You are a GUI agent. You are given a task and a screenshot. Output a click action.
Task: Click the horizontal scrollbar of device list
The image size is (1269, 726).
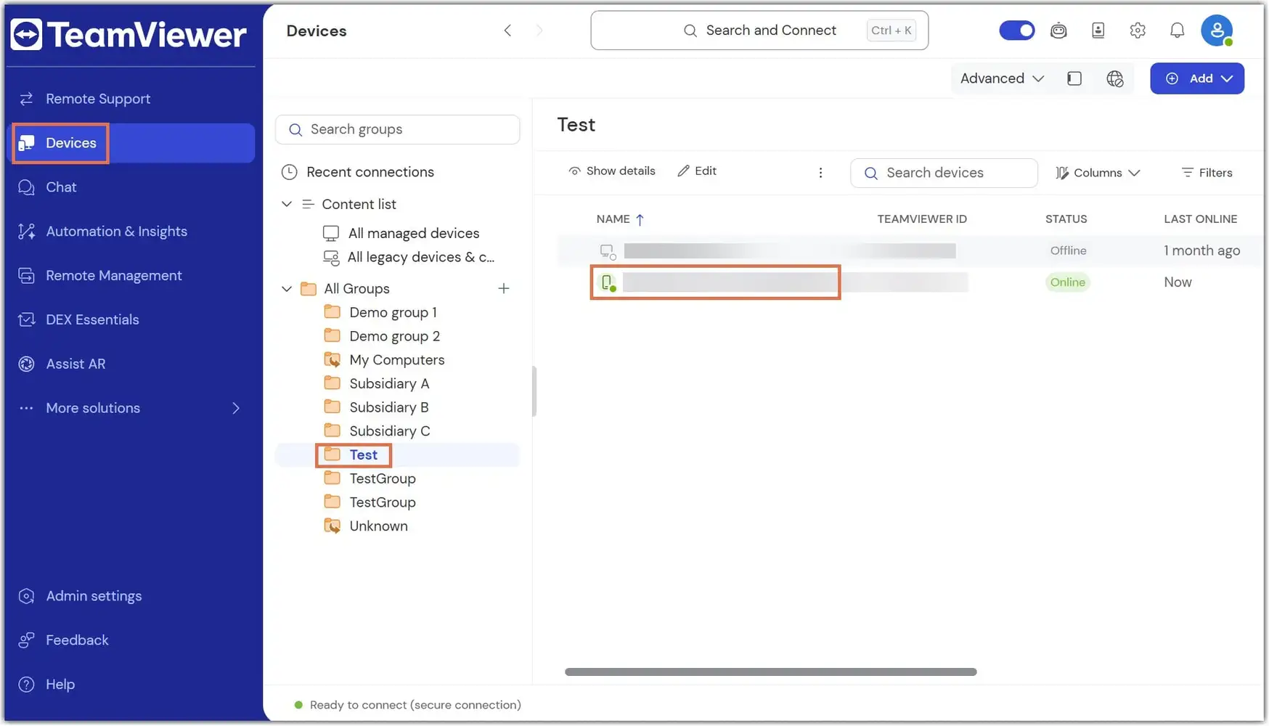pyautogui.click(x=770, y=672)
